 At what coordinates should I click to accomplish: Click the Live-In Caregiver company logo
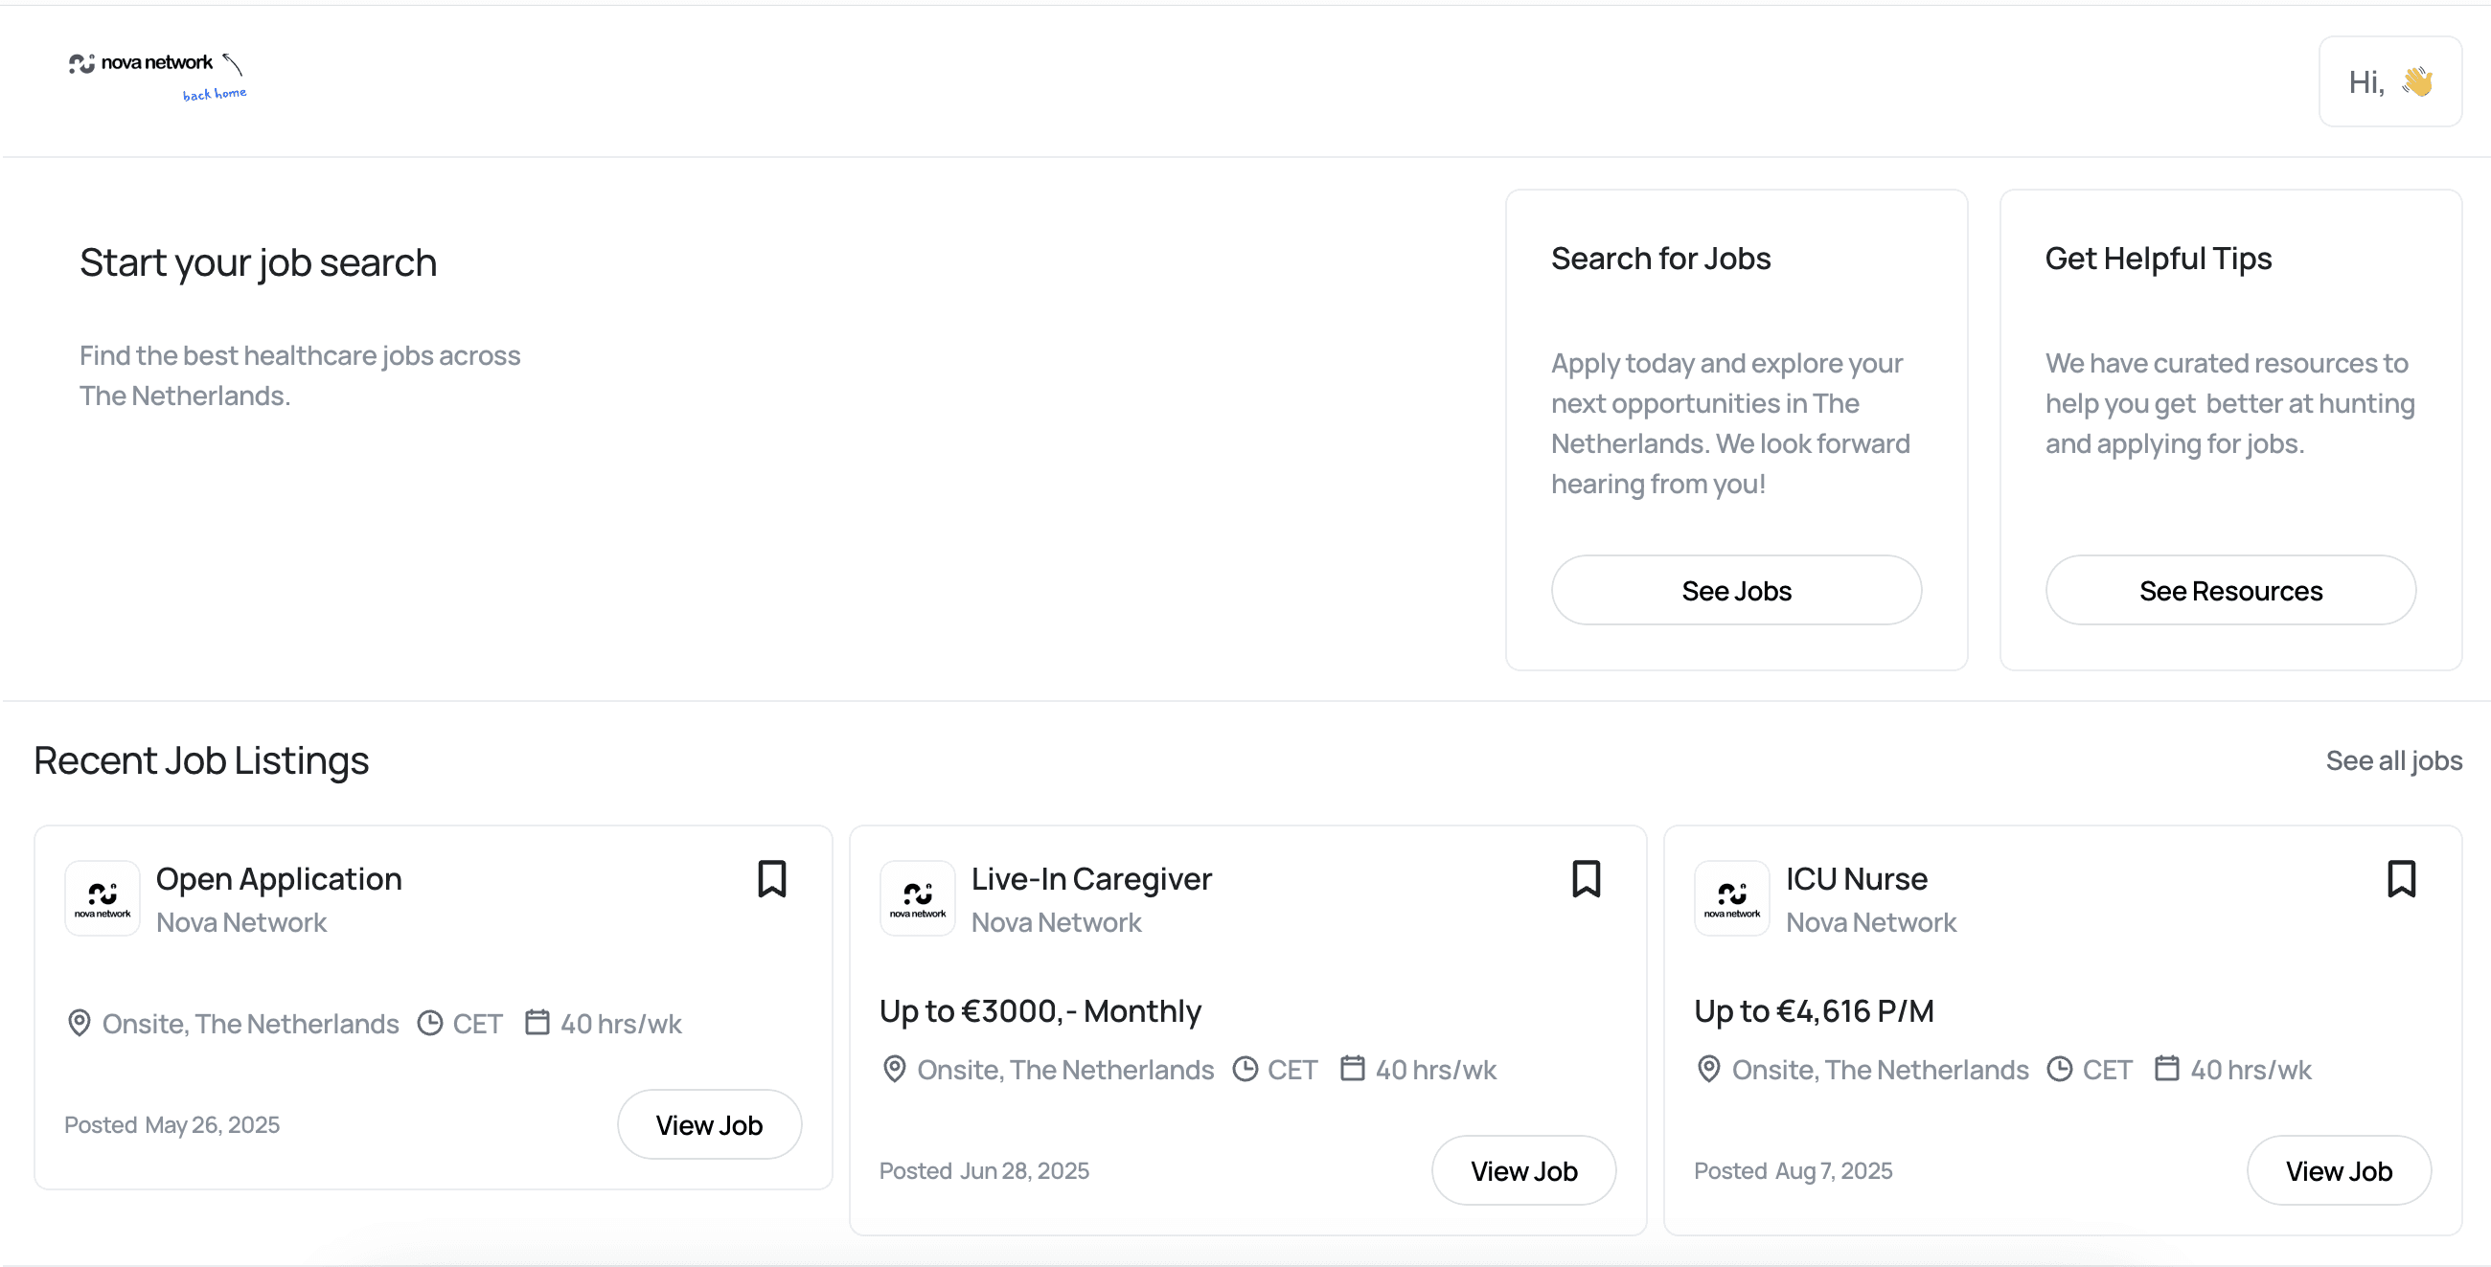pyautogui.click(x=917, y=899)
